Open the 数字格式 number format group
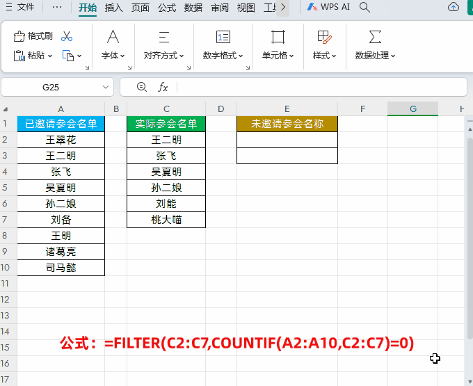The image size is (473, 386). [223, 45]
